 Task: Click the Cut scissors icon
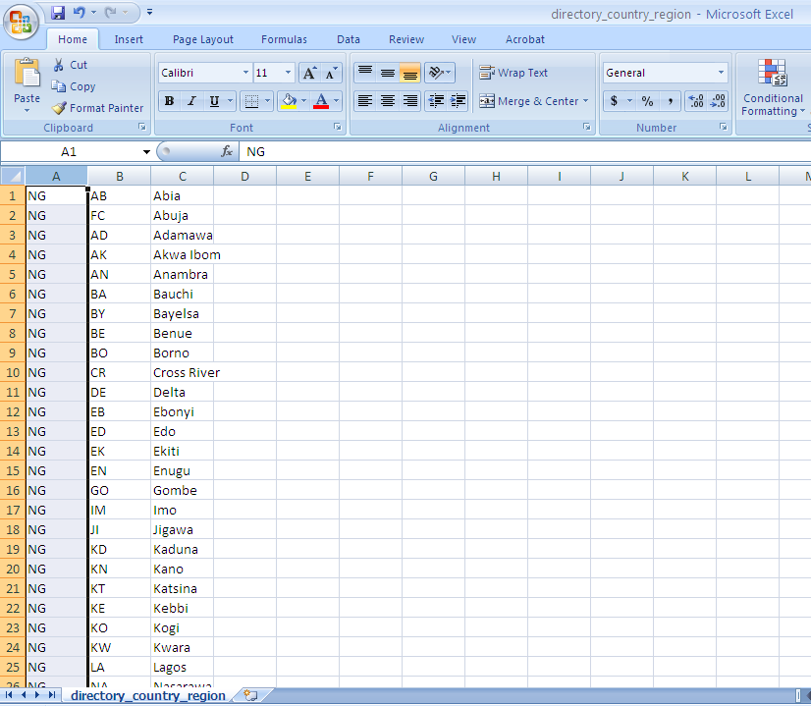click(x=58, y=65)
